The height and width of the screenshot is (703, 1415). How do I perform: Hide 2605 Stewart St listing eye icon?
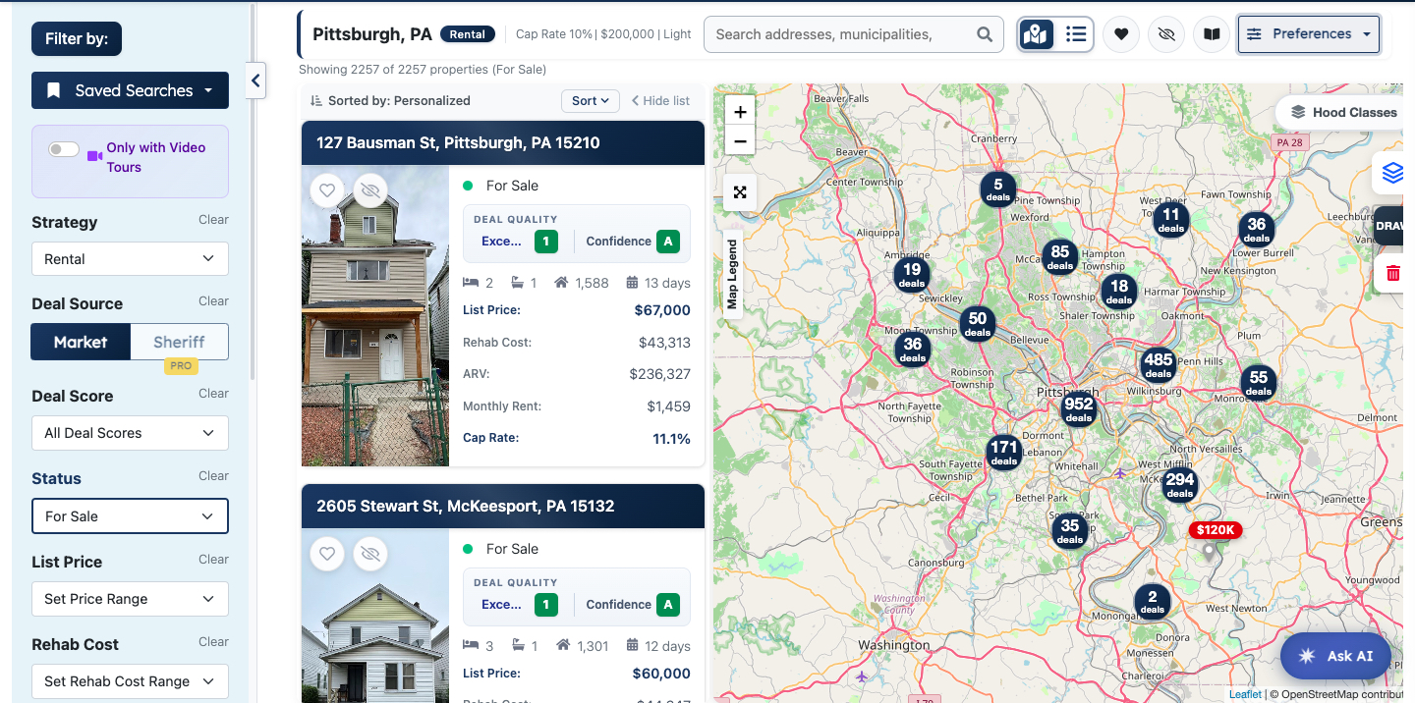[x=370, y=554]
